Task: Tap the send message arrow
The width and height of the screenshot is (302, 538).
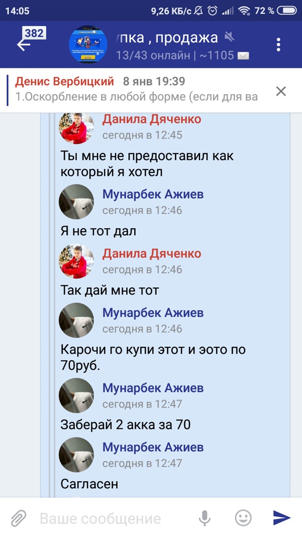Action: click(x=282, y=518)
